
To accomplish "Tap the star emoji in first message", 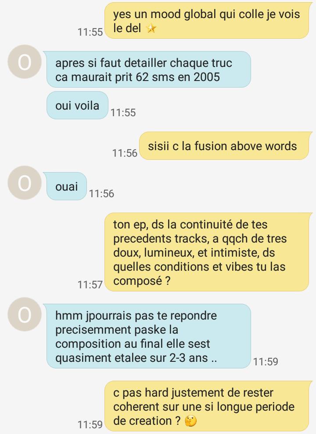I will (x=151, y=28).
